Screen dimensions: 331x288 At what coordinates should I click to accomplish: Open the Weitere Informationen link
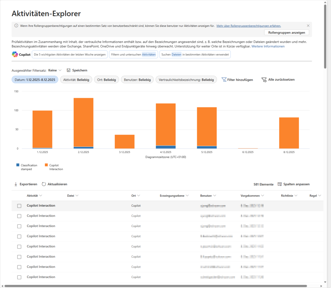coord(268,46)
